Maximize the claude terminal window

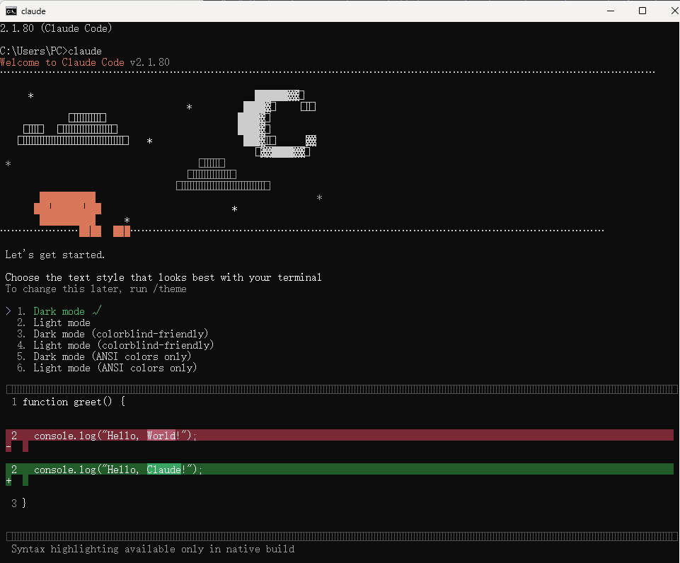click(x=642, y=11)
